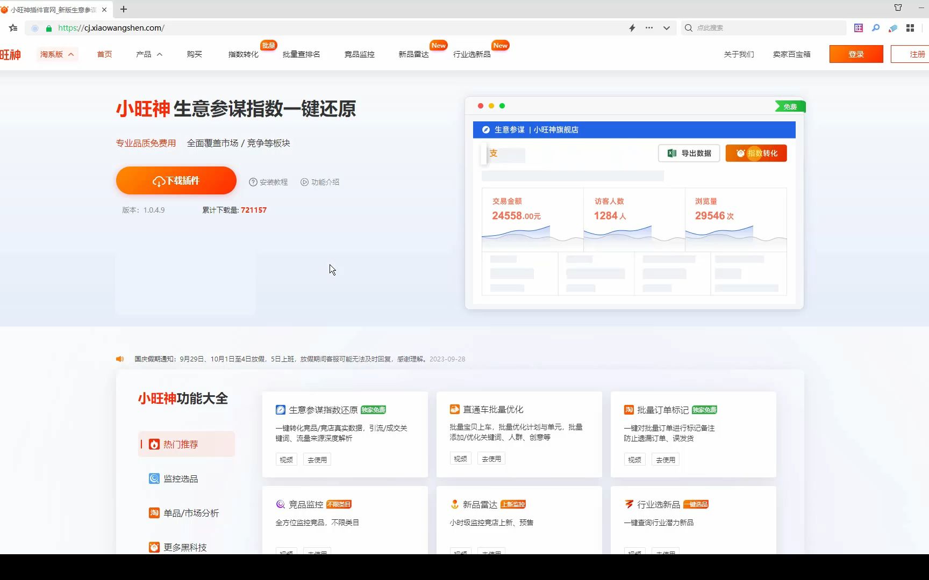This screenshot has width=929, height=580.
Task: Open 批量查排名 in the navigation bar
Action: [301, 54]
